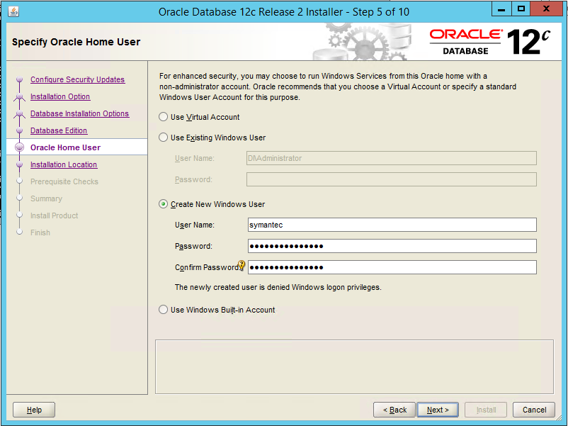The image size is (568, 426).
Task: Go to the Database Edition step
Action: 59,130
